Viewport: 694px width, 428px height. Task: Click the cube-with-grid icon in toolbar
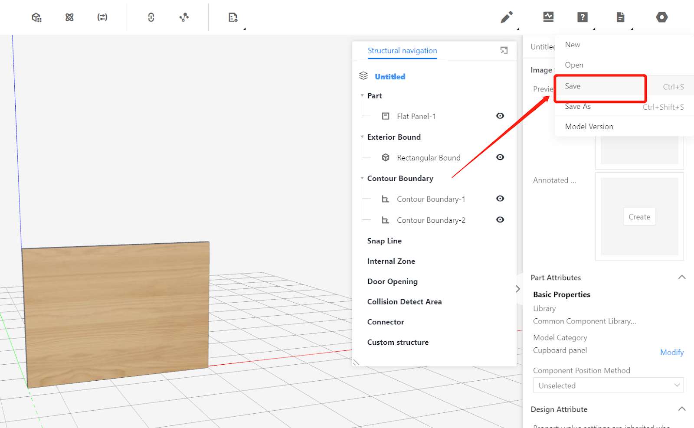(x=36, y=17)
